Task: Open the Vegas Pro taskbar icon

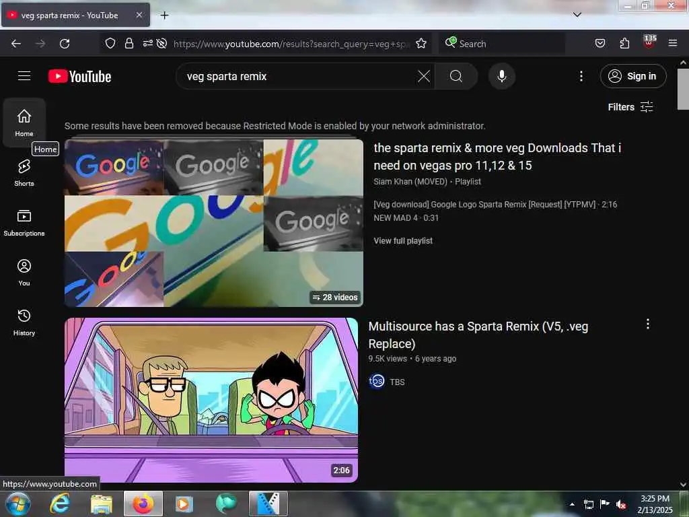Action: click(x=268, y=504)
